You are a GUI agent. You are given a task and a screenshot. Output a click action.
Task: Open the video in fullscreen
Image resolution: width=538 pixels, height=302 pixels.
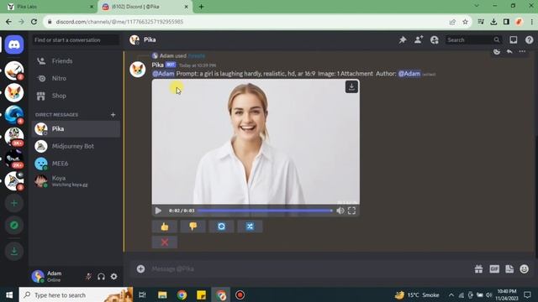click(x=351, y=211)
